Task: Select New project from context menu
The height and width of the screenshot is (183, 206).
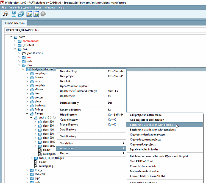Action: point(67,76)
